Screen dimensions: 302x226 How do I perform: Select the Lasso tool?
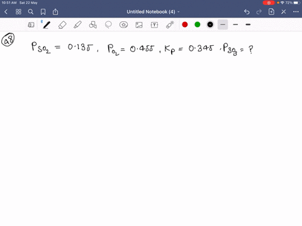[108, 24]
